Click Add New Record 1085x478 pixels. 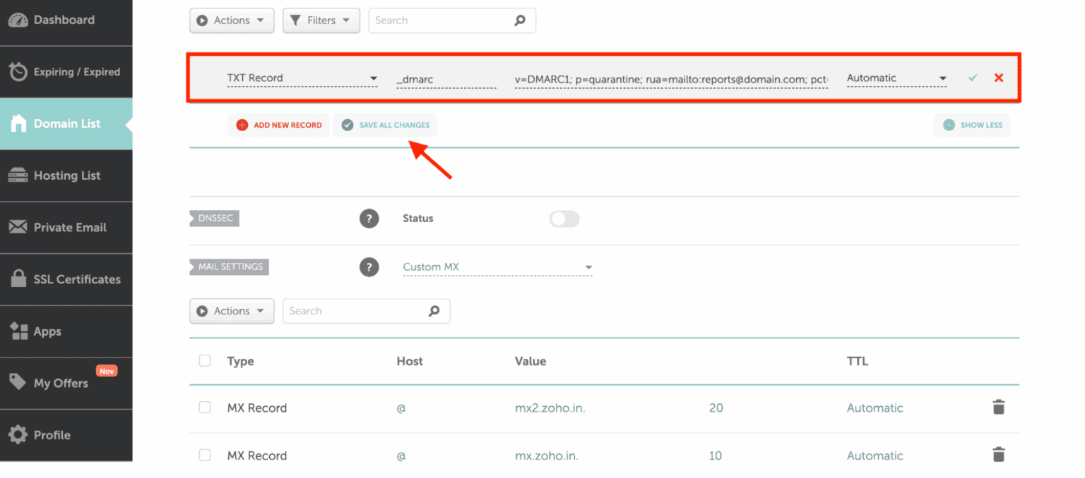(x=278, y=125)
